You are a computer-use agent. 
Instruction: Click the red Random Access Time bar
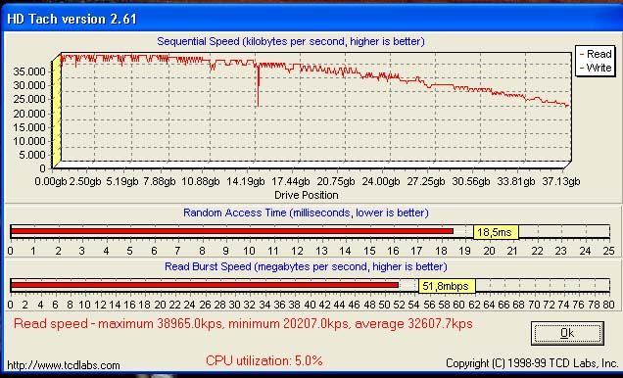[232, 231]
